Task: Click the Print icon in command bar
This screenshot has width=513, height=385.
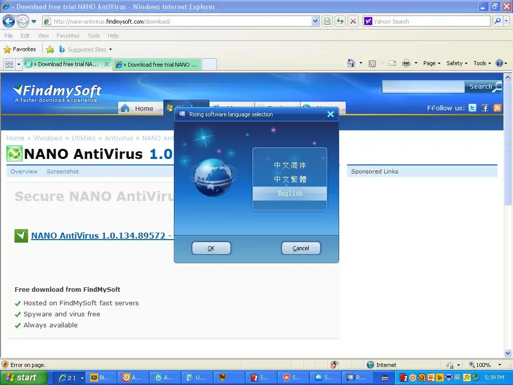Action: click(406, 63)
